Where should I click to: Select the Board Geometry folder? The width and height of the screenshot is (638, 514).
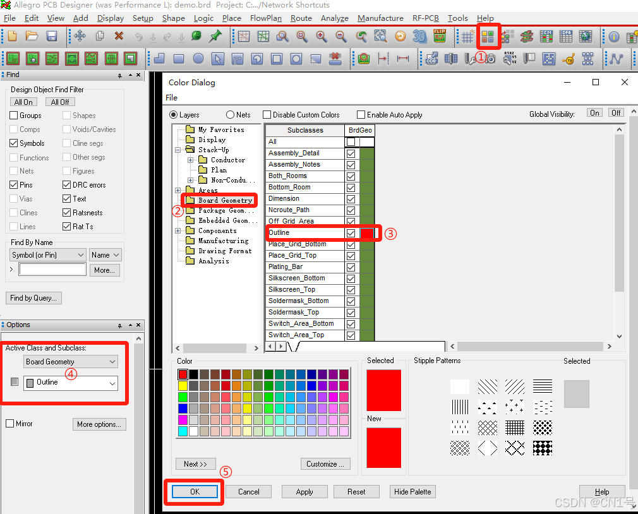click(x=219, y=200)
